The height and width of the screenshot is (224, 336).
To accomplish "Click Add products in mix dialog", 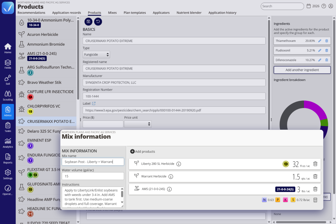I will [143, 151].
